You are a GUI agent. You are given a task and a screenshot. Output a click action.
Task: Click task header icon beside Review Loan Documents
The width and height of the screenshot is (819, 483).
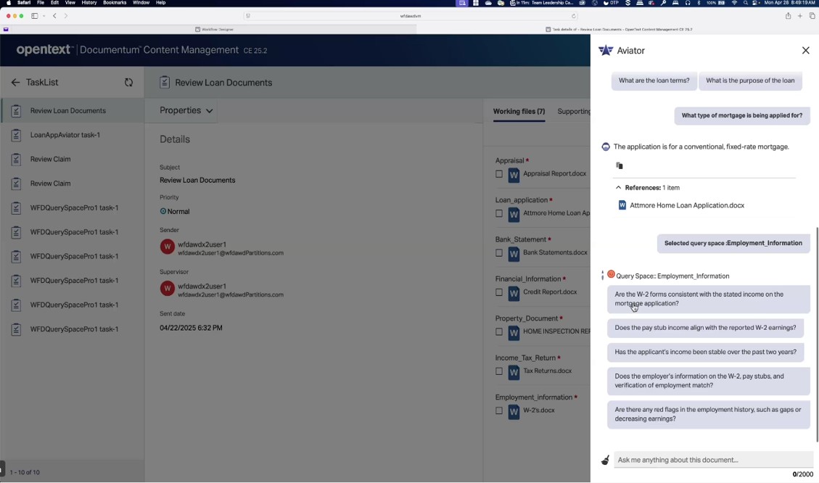coord(165,83)
